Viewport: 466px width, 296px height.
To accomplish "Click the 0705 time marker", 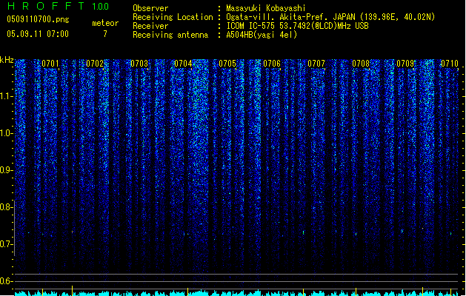I will [227, 64].
